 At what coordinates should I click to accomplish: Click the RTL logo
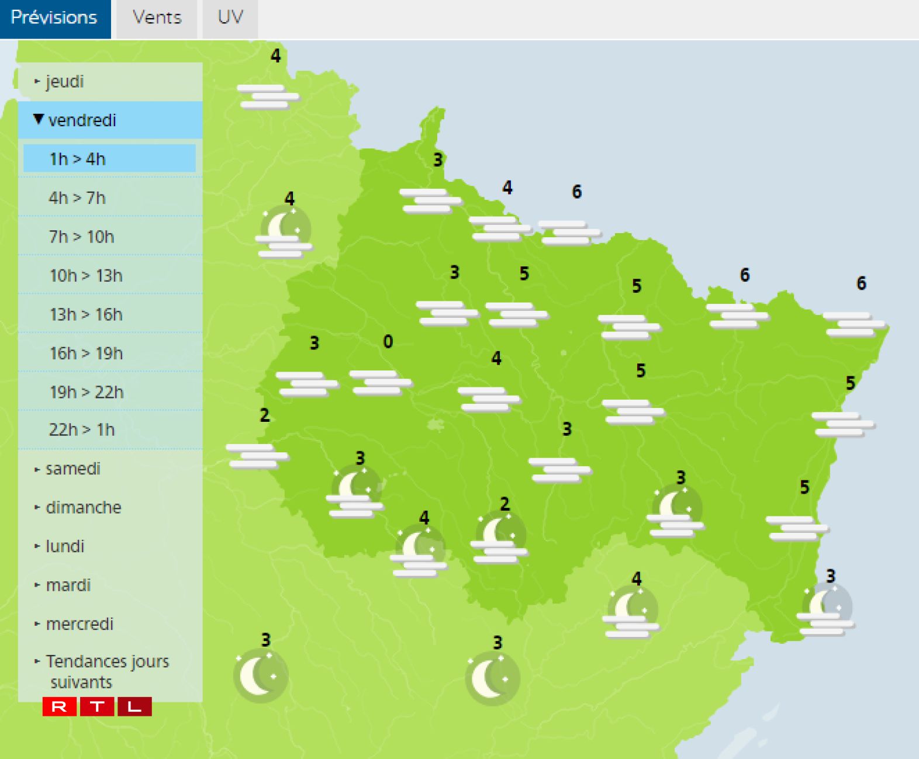(97, 706)
